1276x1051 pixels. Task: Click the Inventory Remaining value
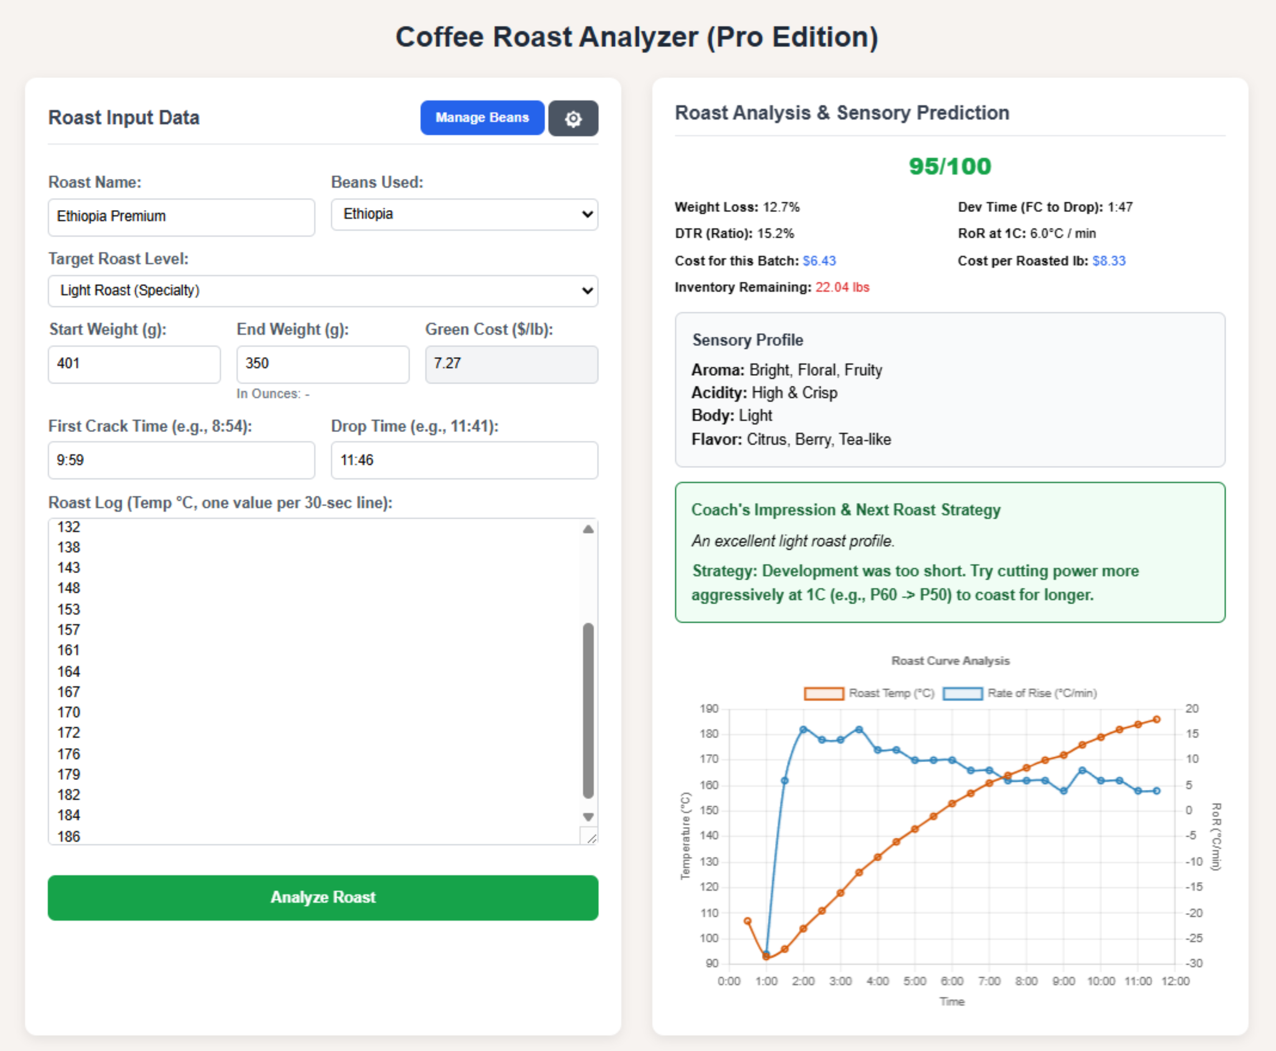841,287
